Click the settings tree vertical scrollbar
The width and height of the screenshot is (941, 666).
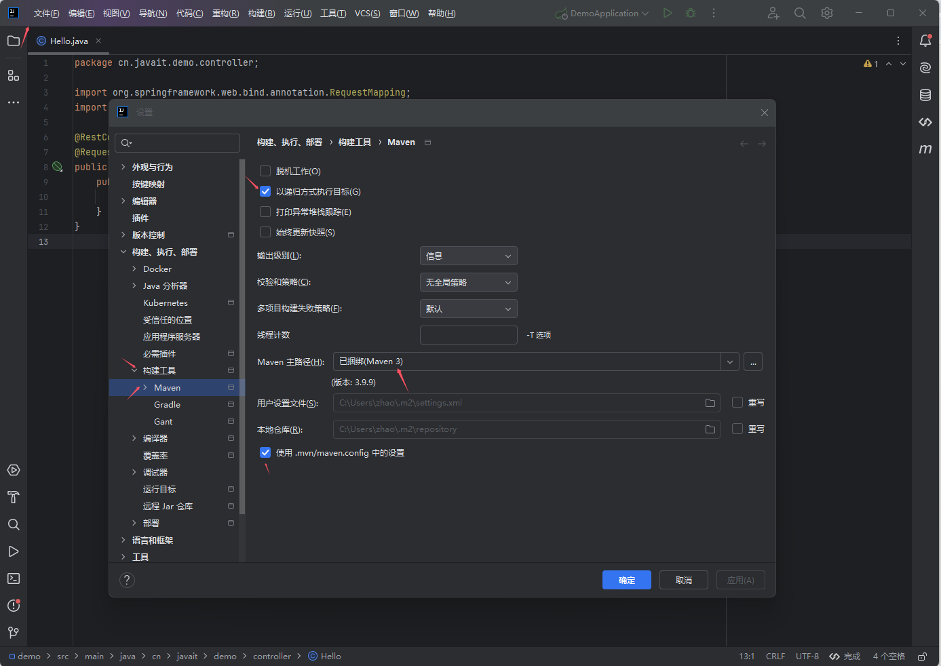242,336
